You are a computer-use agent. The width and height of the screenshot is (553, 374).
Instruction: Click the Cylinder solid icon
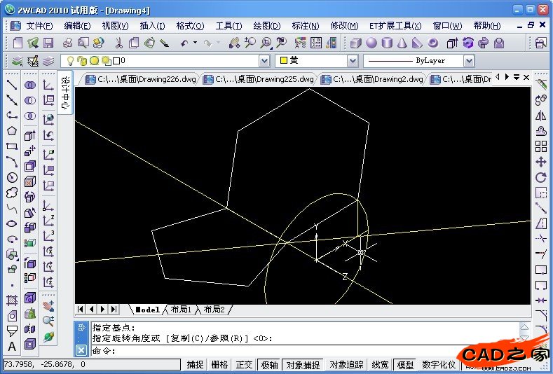(x=387, y=43)
